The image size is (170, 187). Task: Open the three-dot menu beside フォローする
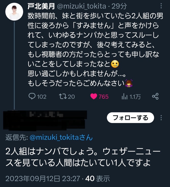click(x=161, y=118)
